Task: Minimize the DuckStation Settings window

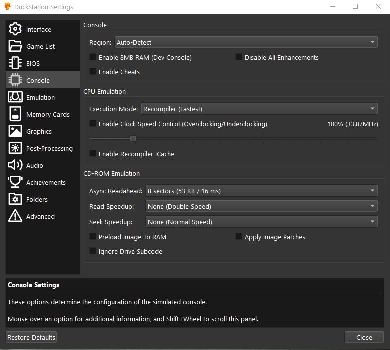Action: 333,6
